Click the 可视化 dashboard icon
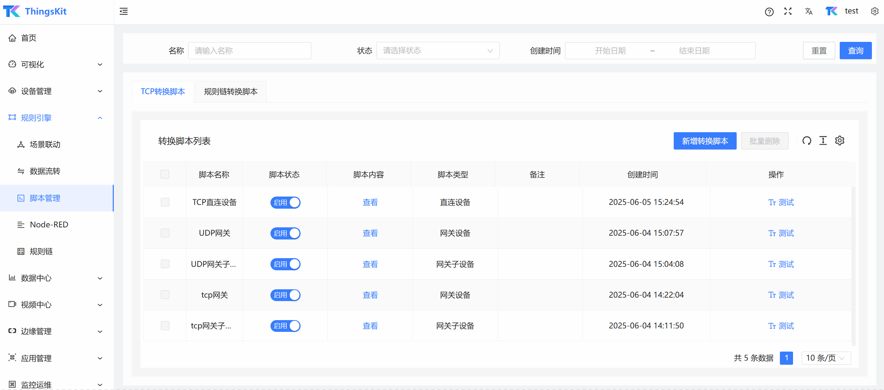 [12, 64]
